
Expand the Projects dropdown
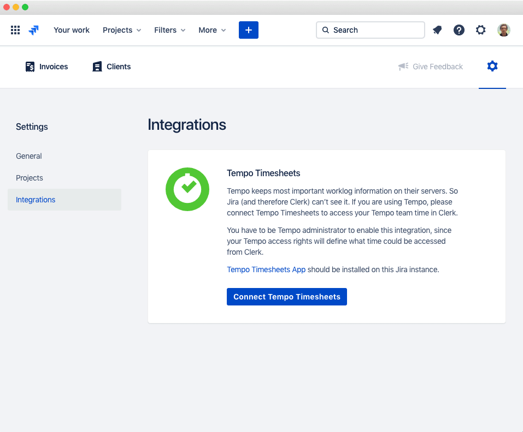point(121,30)
